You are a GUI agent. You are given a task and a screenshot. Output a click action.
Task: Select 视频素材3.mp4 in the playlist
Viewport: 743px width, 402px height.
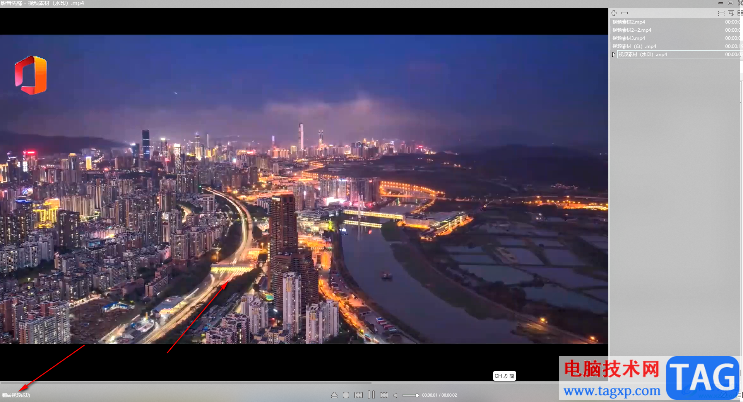[x=675, y=38]
